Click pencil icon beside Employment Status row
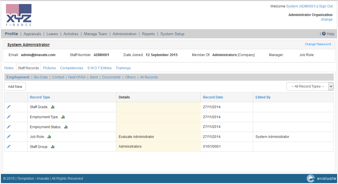 point(9,127)
